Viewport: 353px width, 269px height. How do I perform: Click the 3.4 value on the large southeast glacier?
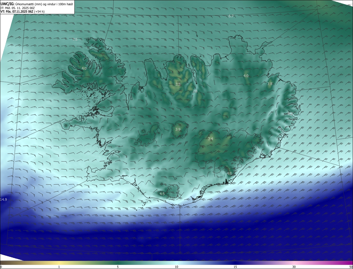pyautogui.click(x=210, y=139)
